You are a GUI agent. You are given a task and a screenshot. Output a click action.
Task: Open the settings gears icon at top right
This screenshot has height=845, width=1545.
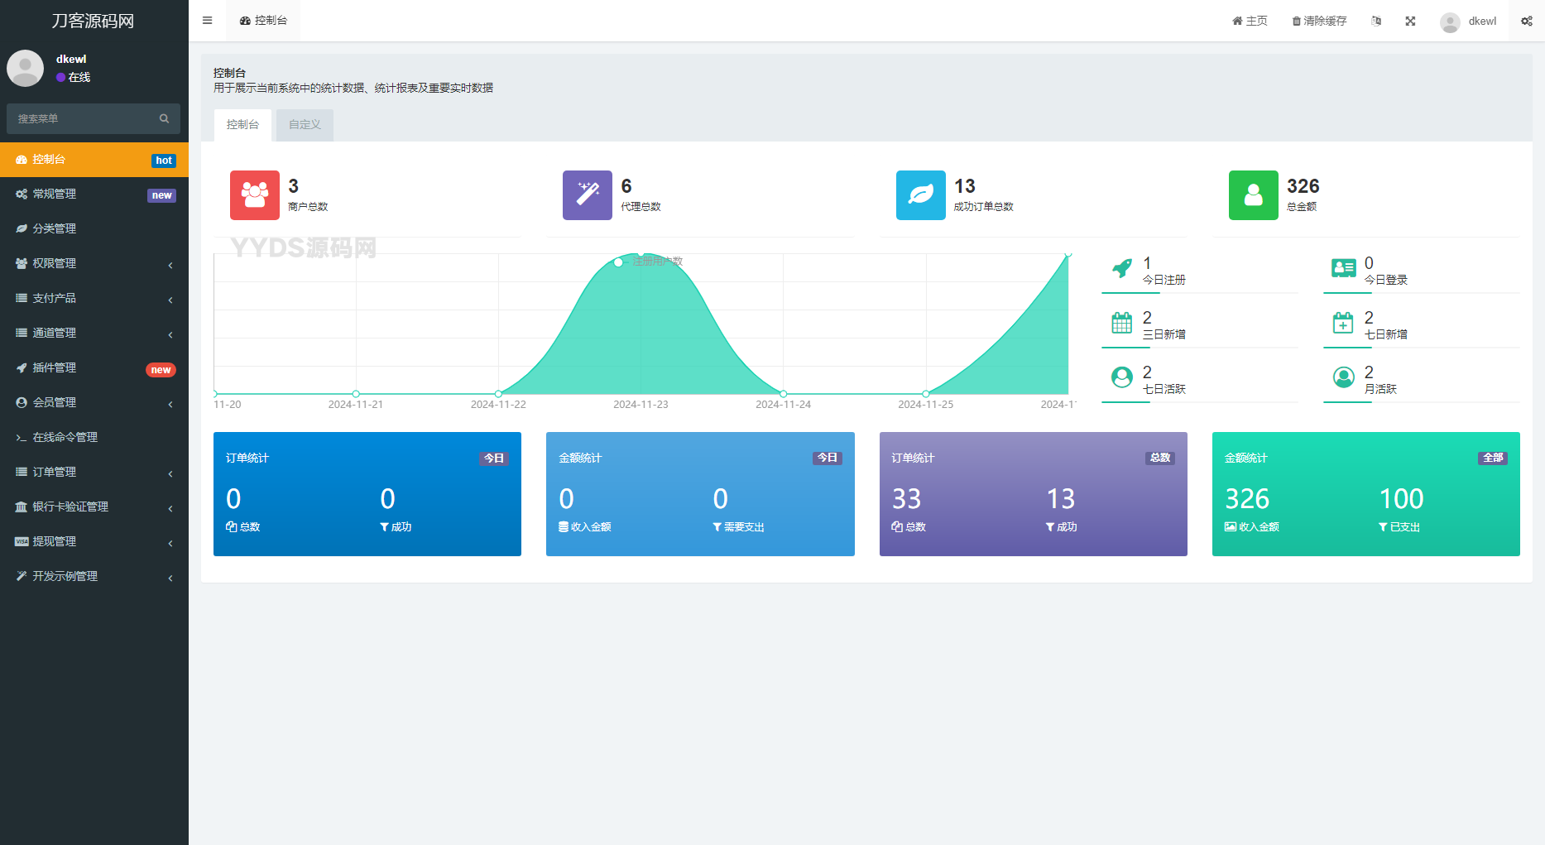point(1526,21)
